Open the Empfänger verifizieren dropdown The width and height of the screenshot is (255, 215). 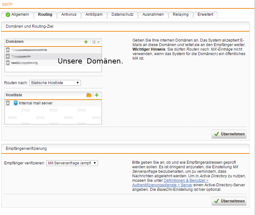72,163
